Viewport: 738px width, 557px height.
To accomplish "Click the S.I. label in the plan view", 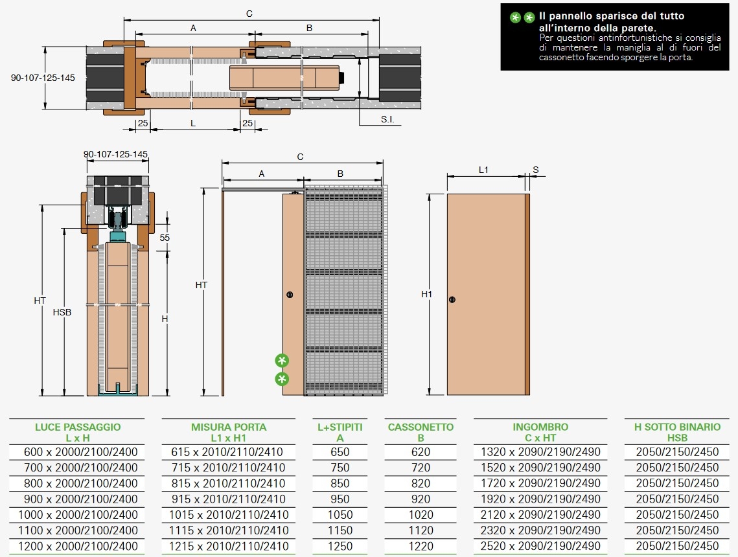I will [x=388, y=120].
